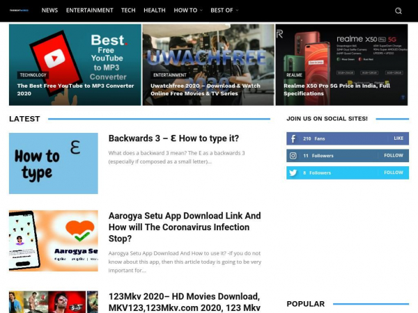Click the POPULAR section heading
418x313 pixels.
point(306,304)
